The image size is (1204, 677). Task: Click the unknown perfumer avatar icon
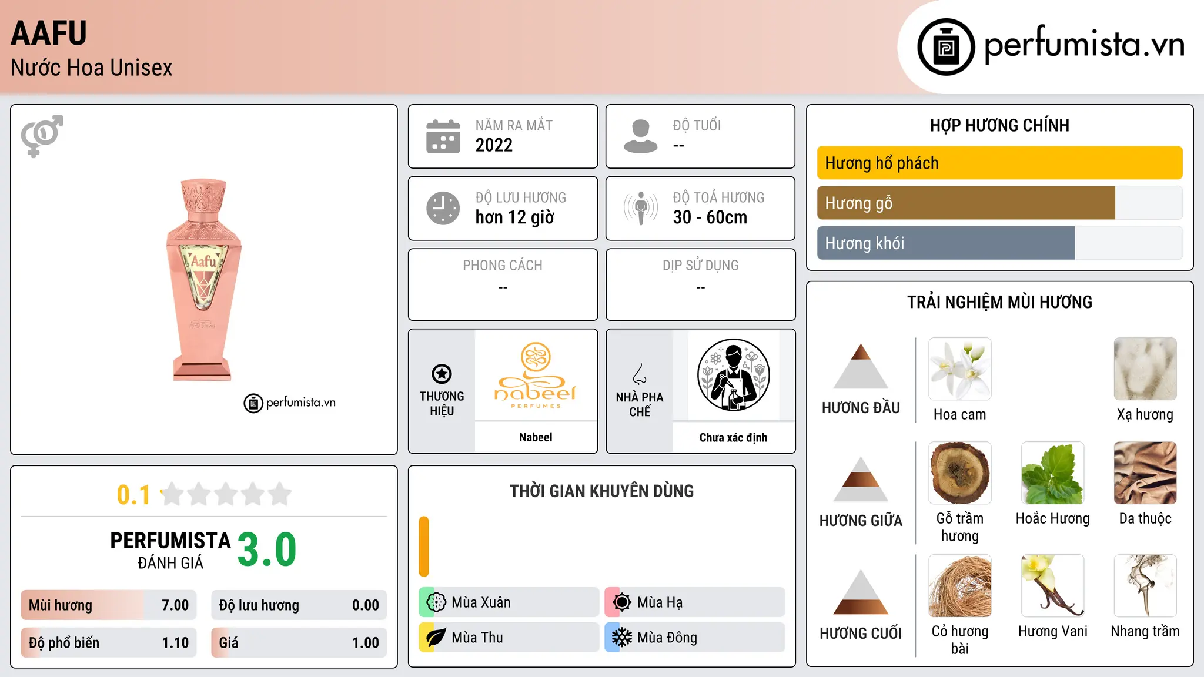pyautogui.click(x=733, y=375)
